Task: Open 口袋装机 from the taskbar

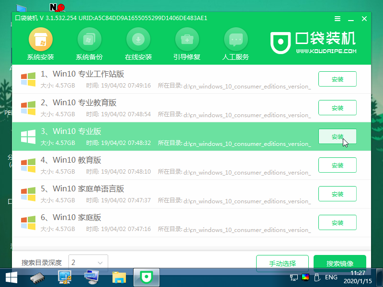Action: pos(146,277)
